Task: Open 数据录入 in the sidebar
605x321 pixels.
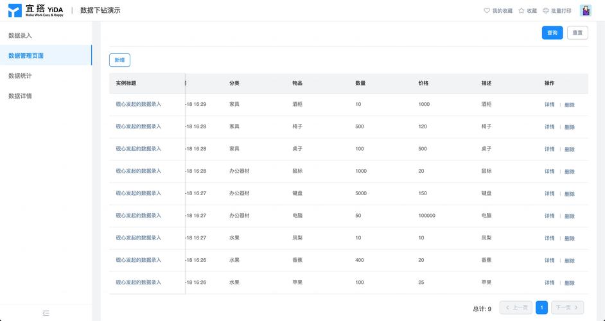Action: (20, 35)
